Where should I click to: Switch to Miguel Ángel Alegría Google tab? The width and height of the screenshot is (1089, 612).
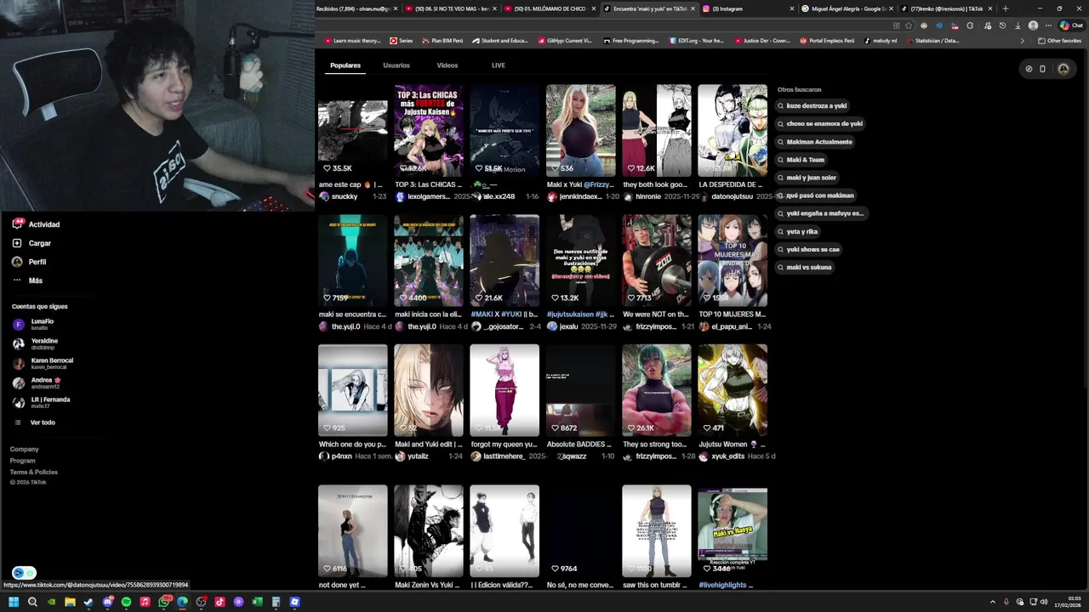848,8
